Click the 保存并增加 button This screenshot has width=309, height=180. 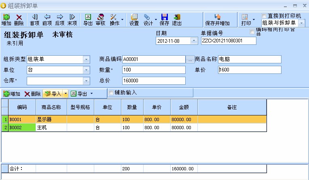click(217, 19)
